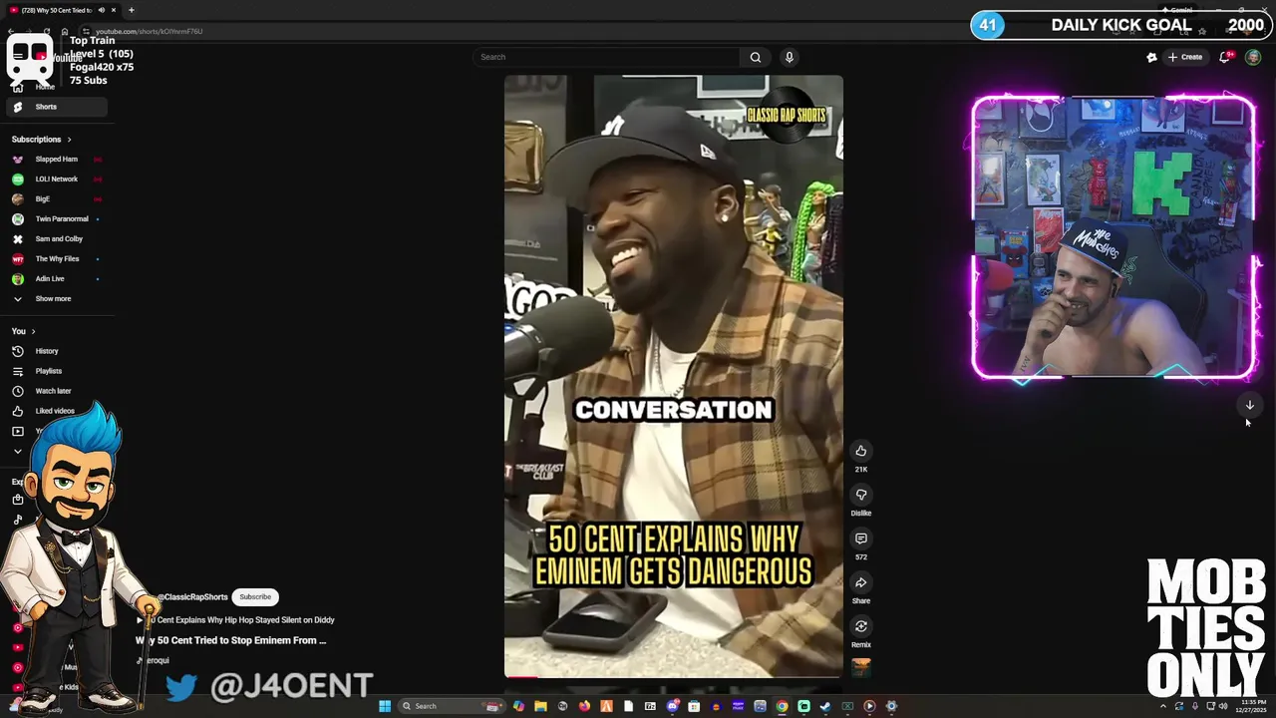Screen dimensions: 1276x718
Task: Open Settings gear on the taskbar
Action: [891, 706]
